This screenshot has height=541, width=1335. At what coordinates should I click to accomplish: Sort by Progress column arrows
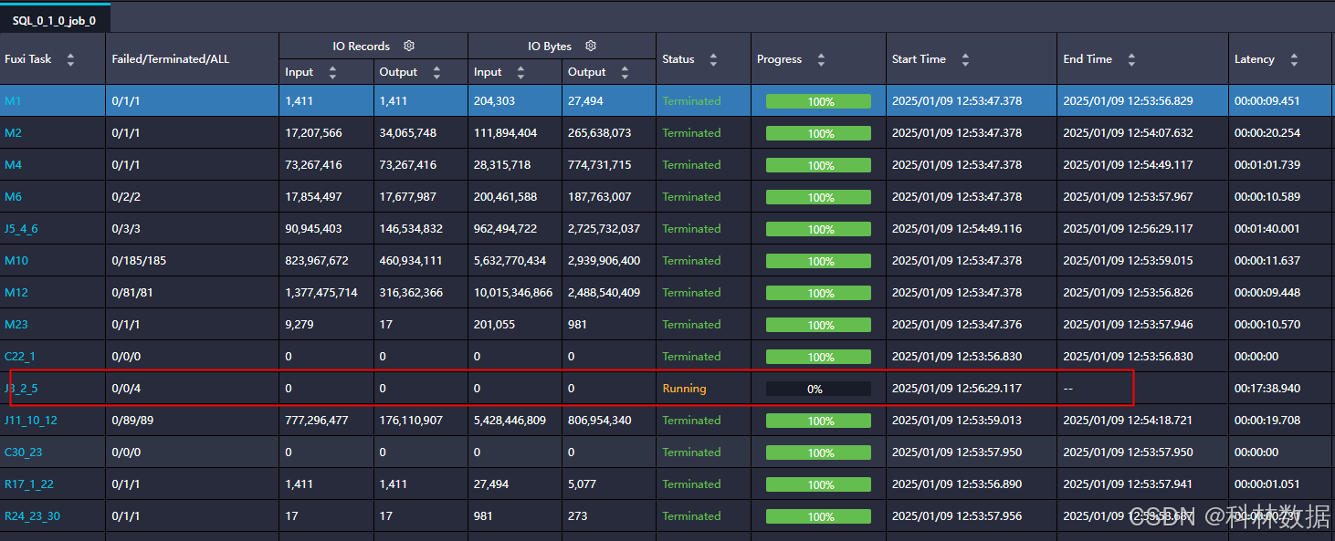[x=821, y=59]
